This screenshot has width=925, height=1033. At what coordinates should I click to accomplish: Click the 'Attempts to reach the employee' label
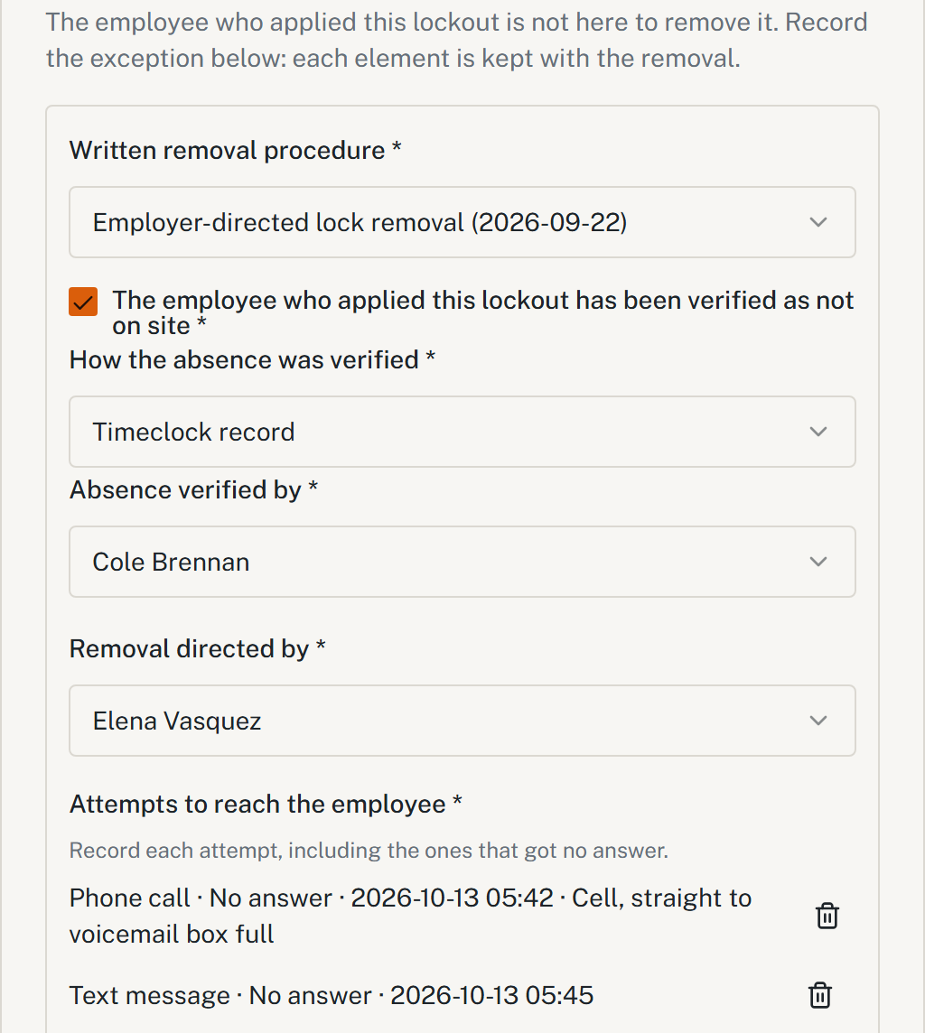click(266, 804)
